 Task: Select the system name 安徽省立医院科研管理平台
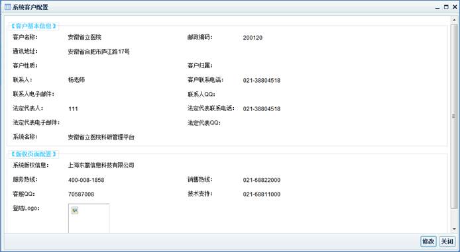point(101,137)
